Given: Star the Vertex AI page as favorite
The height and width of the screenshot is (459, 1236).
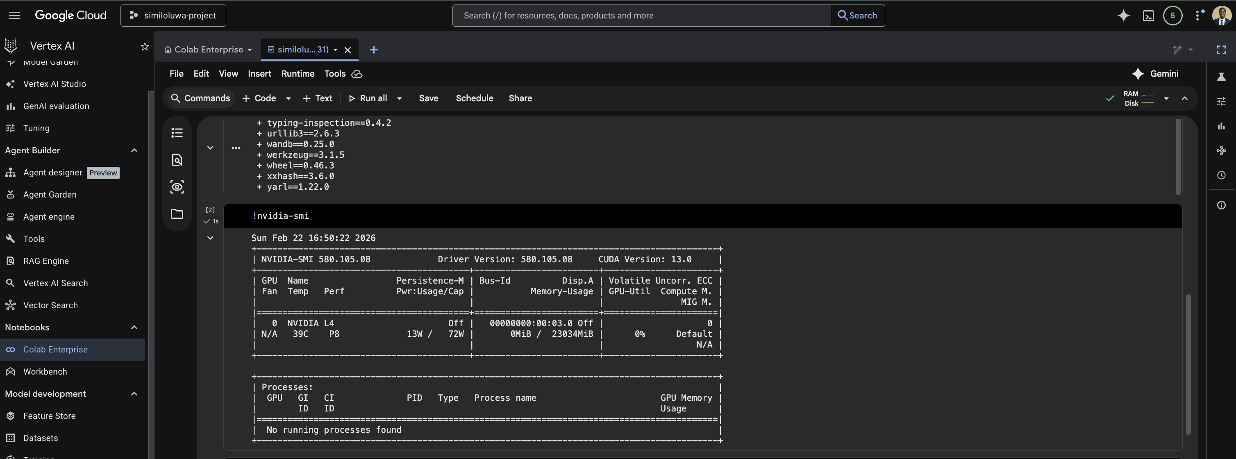Looking at the screenshot, I should [x=144, y=46].
